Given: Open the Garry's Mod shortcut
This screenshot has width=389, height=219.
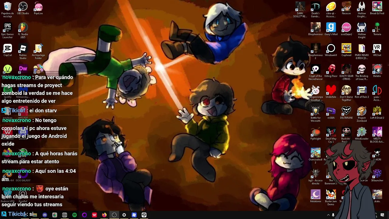Looking at the screenshot, I should click(x=331, y=29).
